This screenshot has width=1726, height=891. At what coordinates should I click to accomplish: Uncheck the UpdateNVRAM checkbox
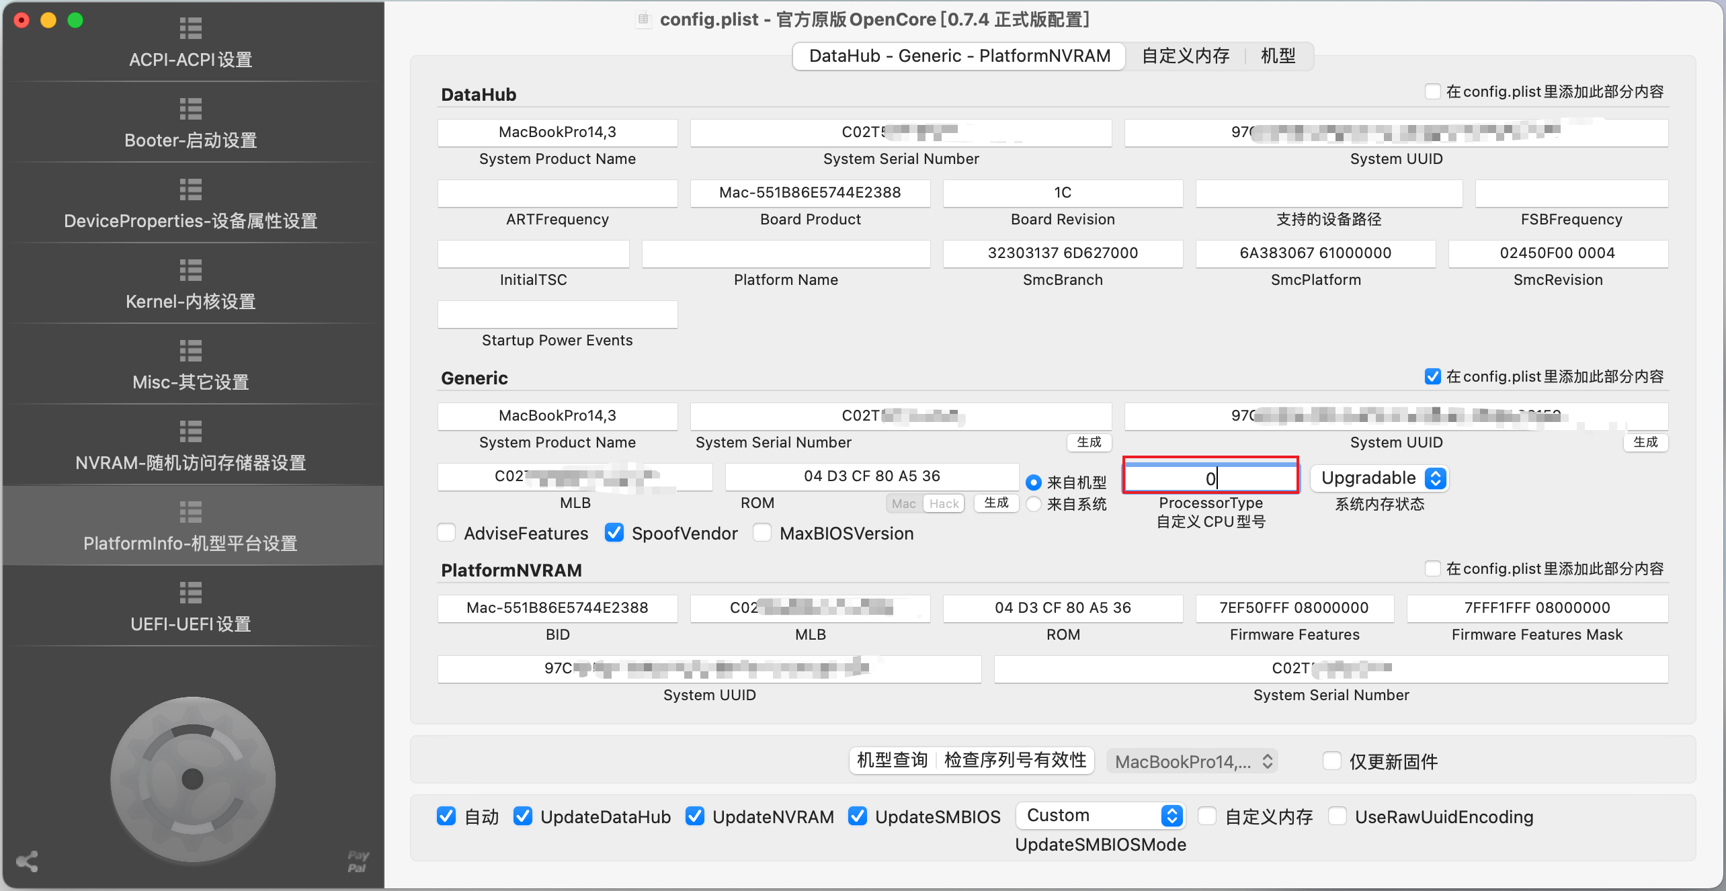695,816
